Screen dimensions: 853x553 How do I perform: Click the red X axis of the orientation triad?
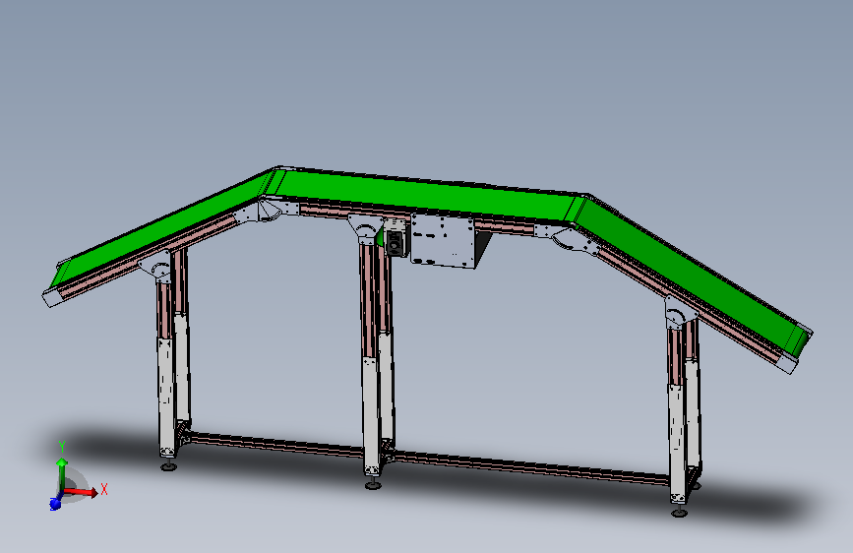(x=82, y=492)
